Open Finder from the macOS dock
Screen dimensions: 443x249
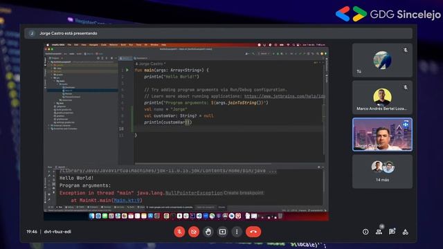pyautogui.click(x=92, y=216)
